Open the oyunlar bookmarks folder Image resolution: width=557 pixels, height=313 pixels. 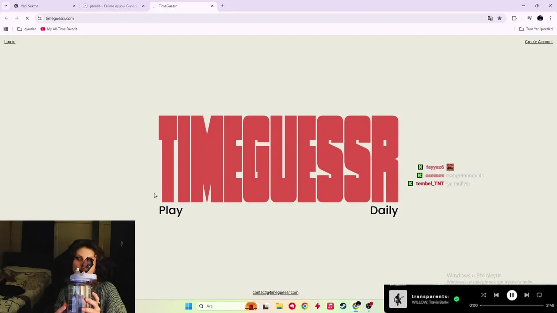coord(27,29)
